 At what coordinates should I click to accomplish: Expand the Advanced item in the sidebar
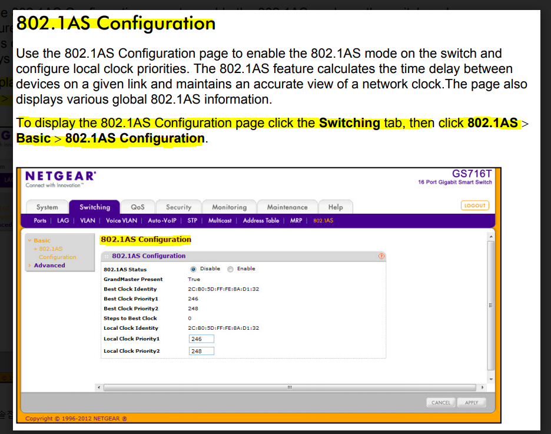pyautogui.click(x=49, y=266)
